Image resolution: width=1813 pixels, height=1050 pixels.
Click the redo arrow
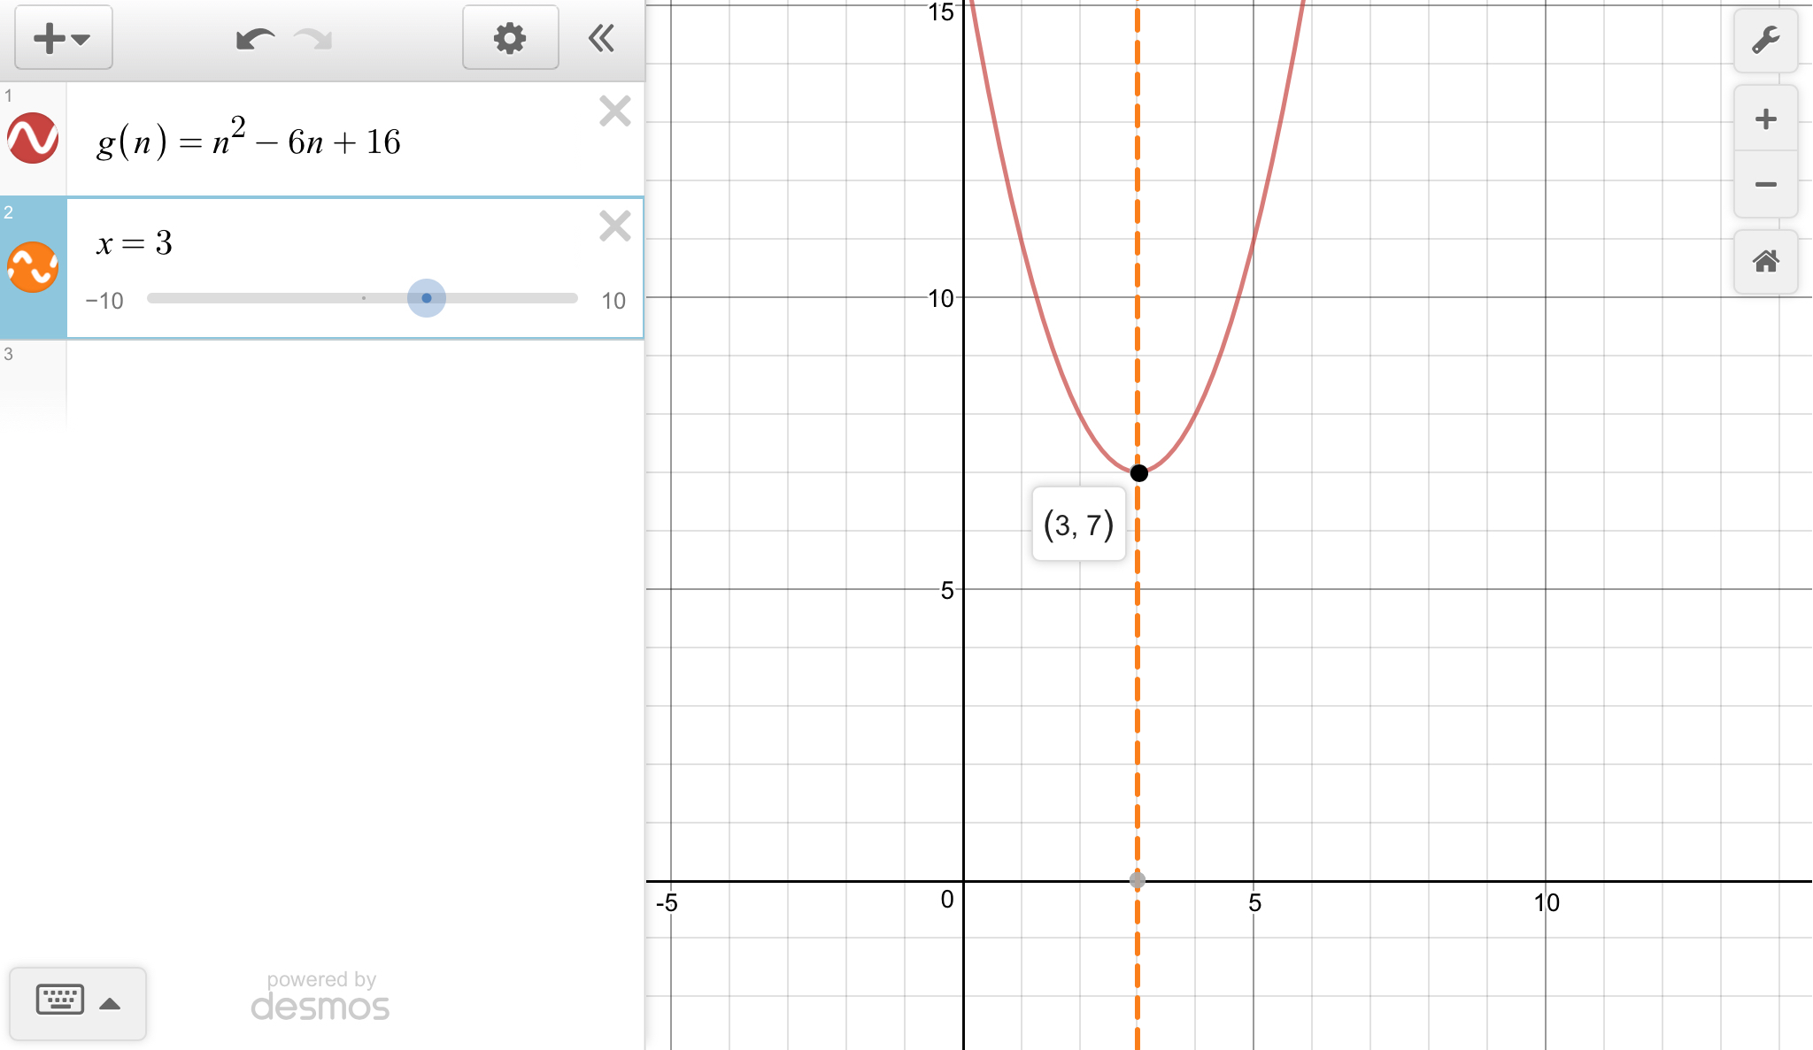click(313, 39)
